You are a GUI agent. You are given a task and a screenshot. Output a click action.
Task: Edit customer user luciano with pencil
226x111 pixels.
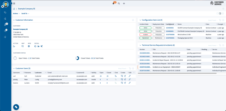129,83
